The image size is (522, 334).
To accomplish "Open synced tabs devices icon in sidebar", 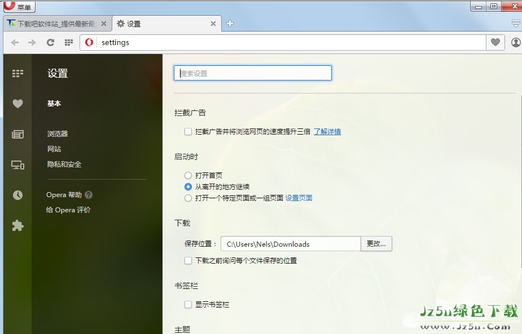I will pyautogui.click(x=17, y=165).
